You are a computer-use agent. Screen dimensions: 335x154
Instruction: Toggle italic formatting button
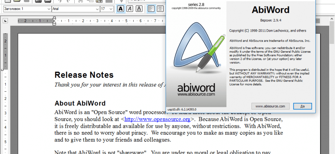(130, 9)
